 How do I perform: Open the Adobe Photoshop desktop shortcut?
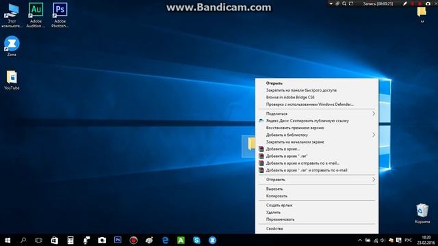(x=60, y=15)
